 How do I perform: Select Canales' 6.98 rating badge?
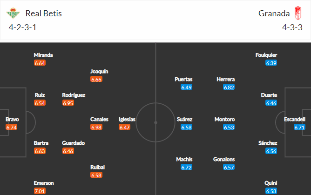click(x=96, y=127)
